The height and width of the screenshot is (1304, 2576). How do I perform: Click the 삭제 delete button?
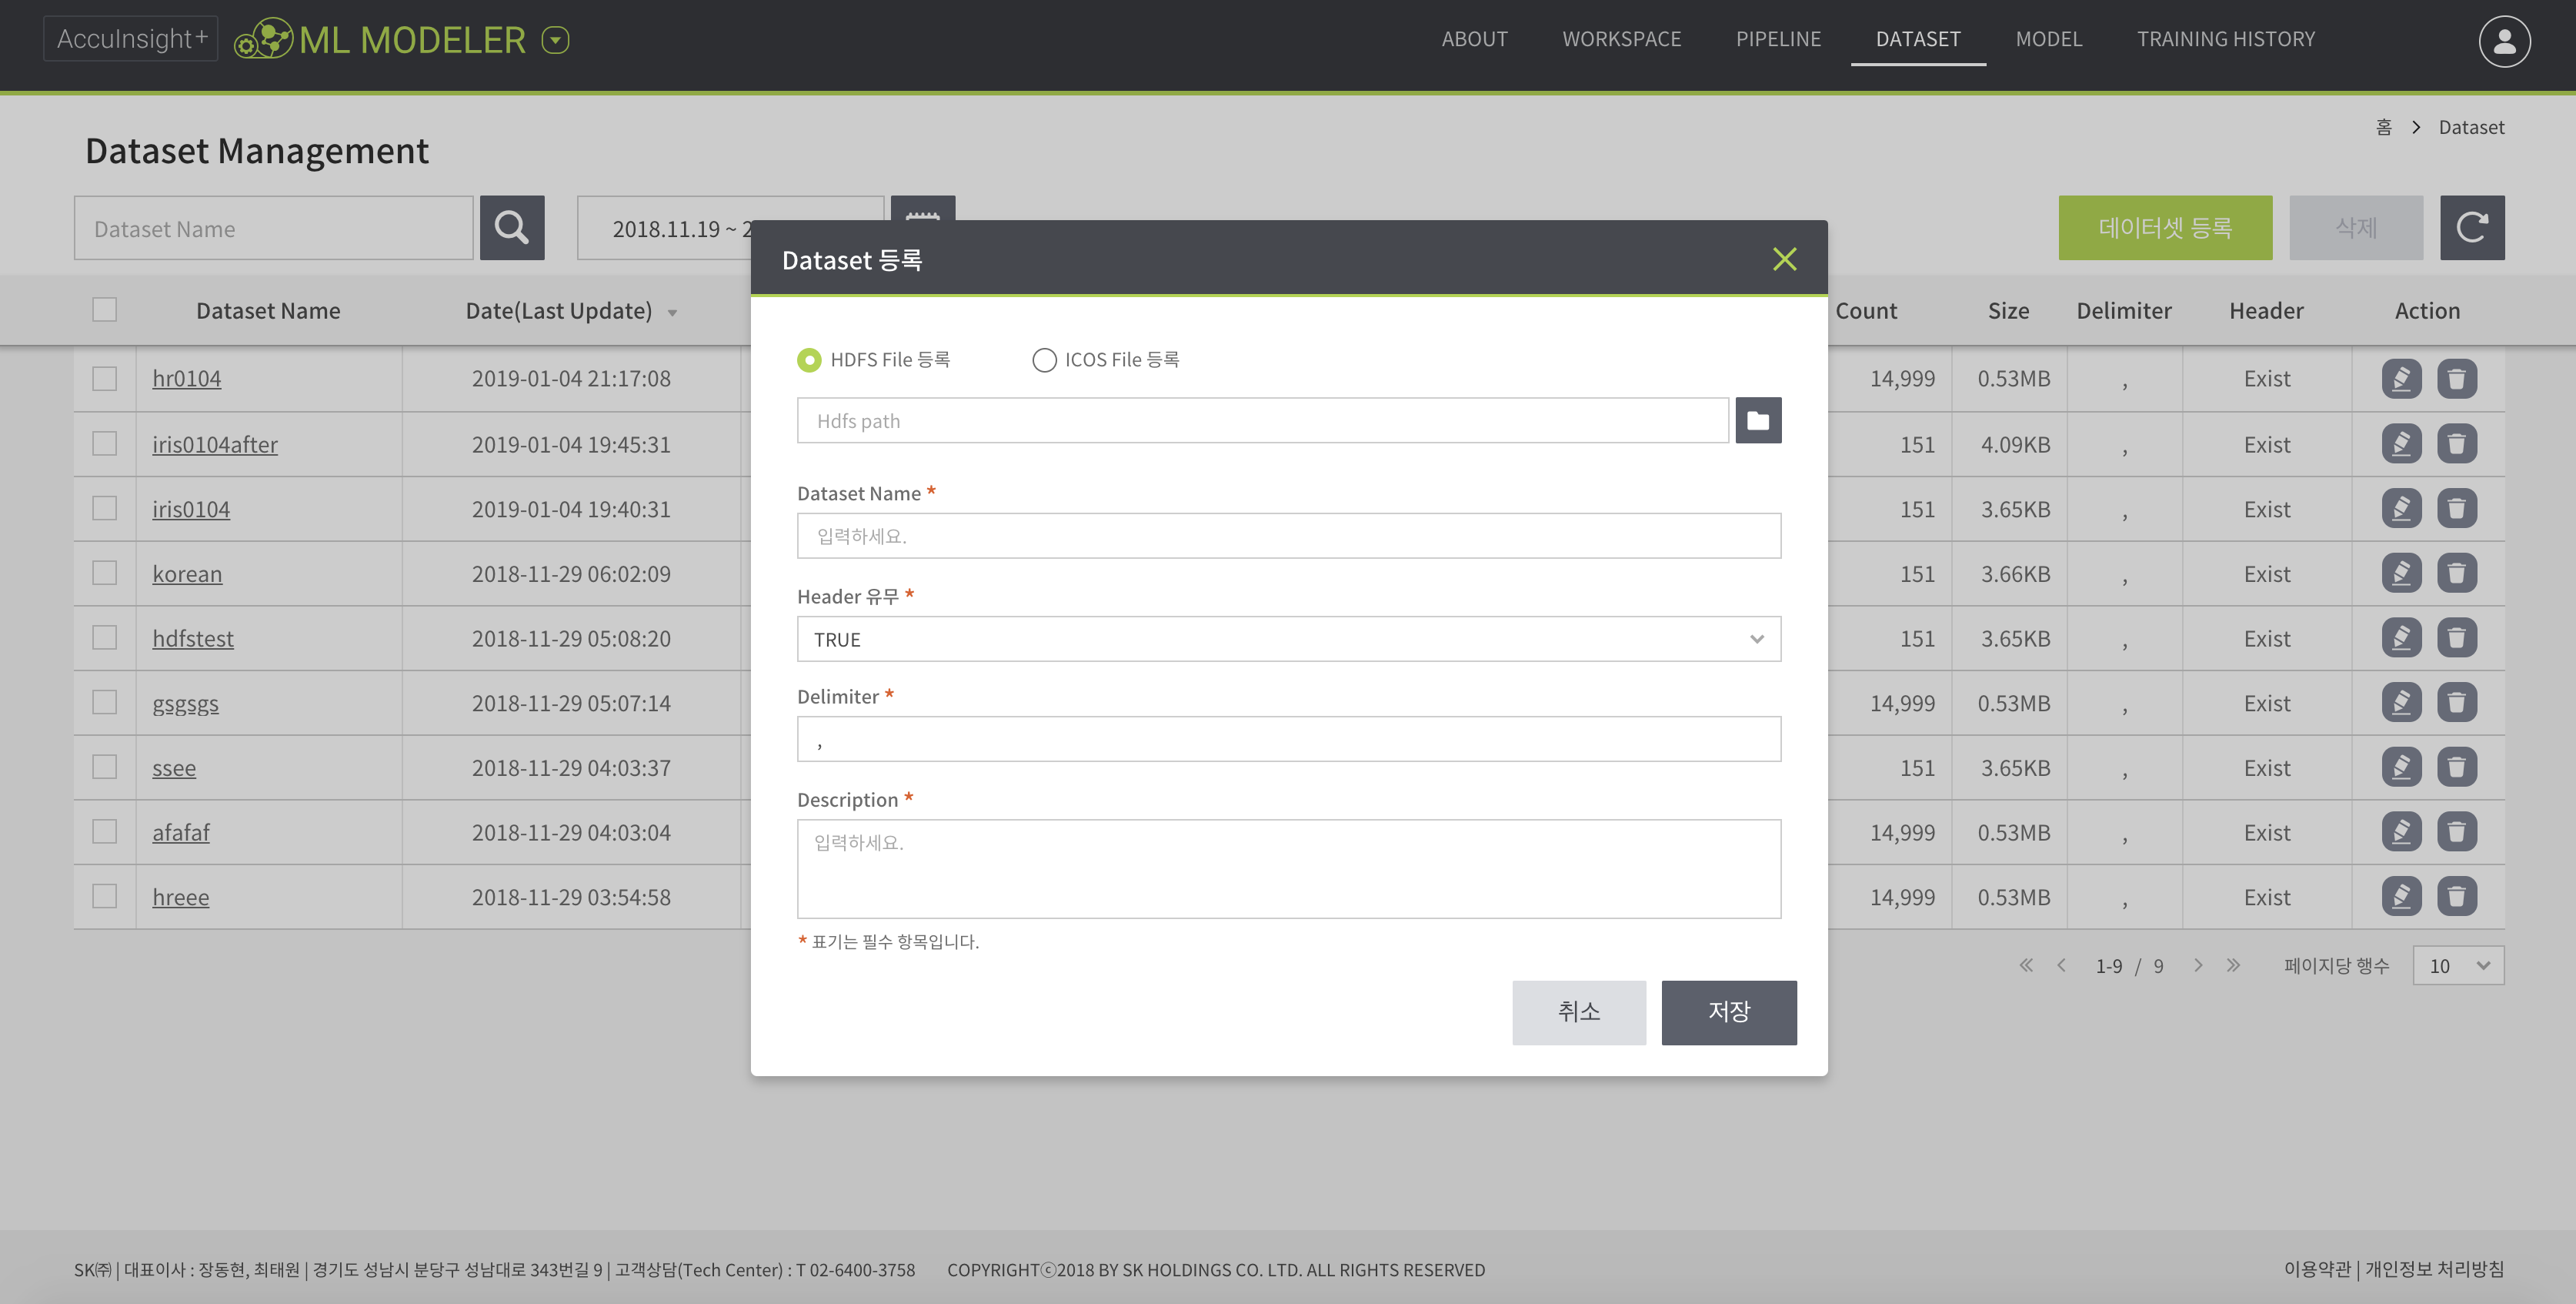click(x=2356, y=228)
